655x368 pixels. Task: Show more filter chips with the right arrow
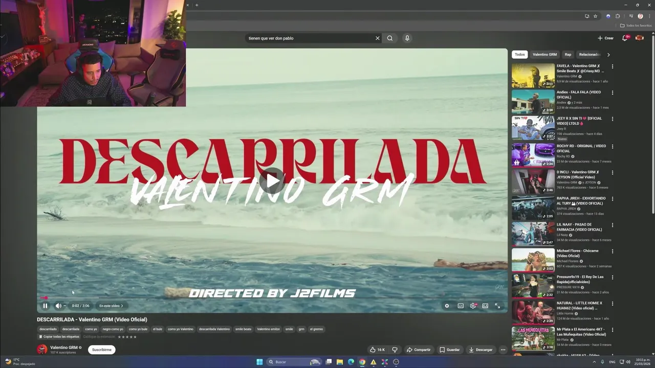click(608, 55)
